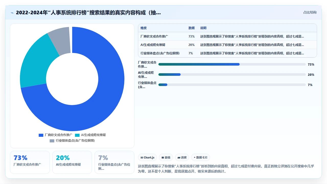Click 73% label next to first progress bar
Viewport: 327px width, 184px height.
point(311,65)
